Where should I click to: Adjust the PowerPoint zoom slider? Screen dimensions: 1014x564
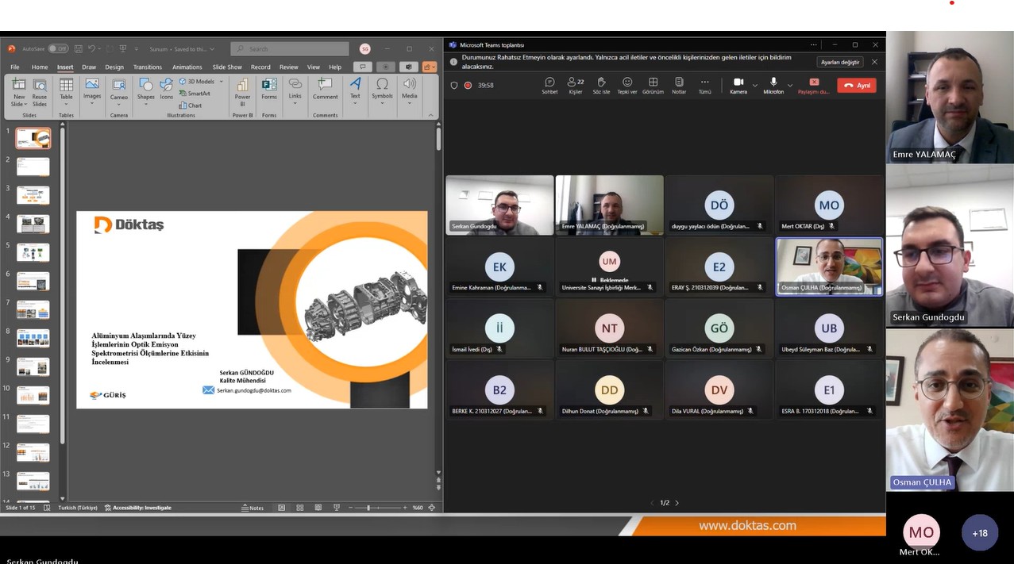[x=368, y=508]
